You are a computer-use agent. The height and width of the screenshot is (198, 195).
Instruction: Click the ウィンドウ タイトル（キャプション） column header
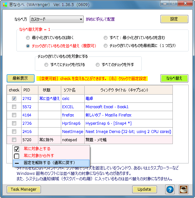(x=128, y=90)
